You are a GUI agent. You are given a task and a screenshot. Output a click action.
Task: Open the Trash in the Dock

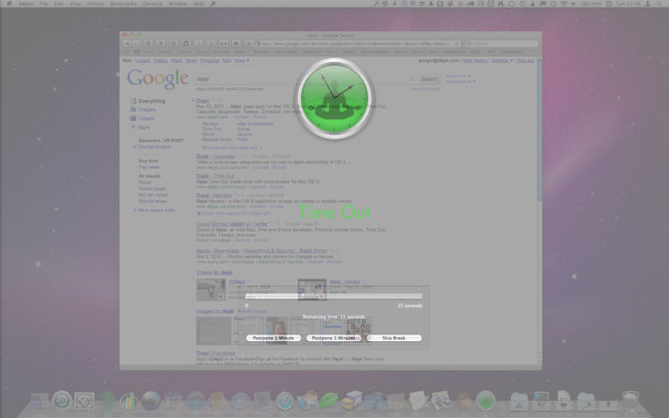pos(631,400)
